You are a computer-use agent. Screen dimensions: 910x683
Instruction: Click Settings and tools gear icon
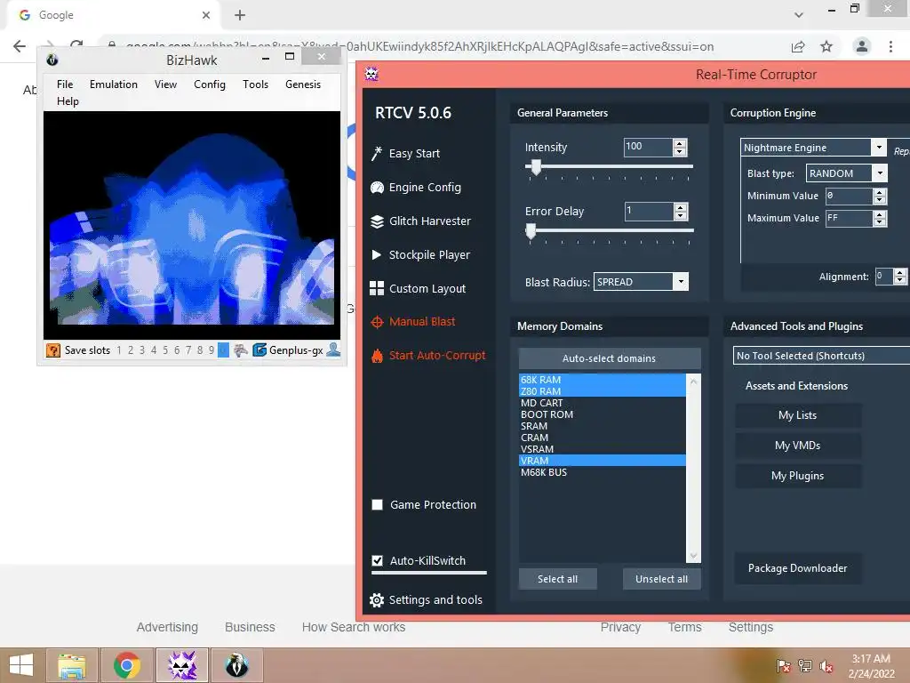pos(377,600)
